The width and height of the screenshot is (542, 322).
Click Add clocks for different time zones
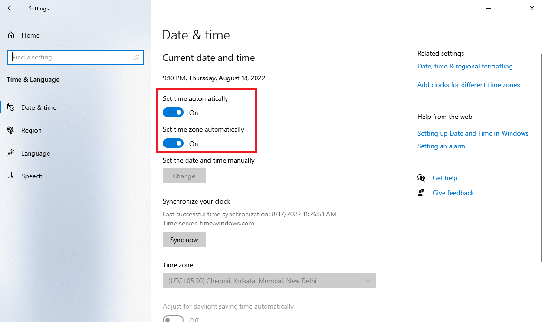pos(468,85)
